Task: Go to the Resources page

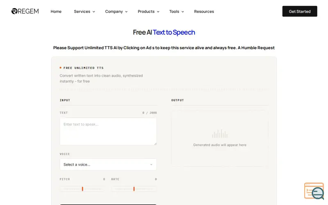Action: click(204, 11)
